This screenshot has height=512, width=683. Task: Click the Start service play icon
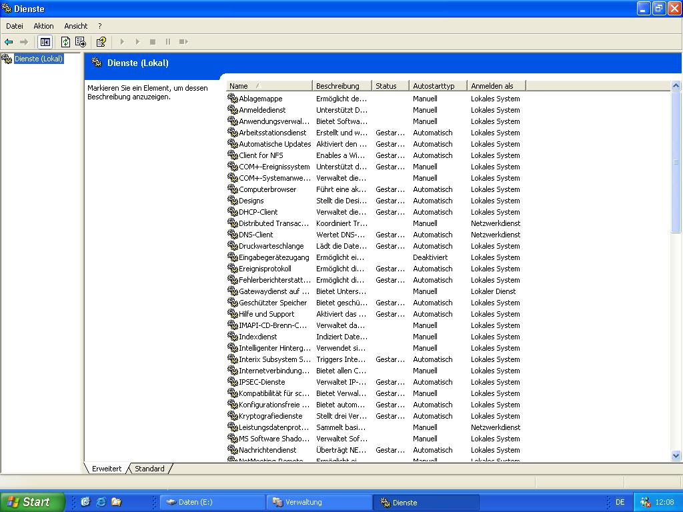pos(123,42)
